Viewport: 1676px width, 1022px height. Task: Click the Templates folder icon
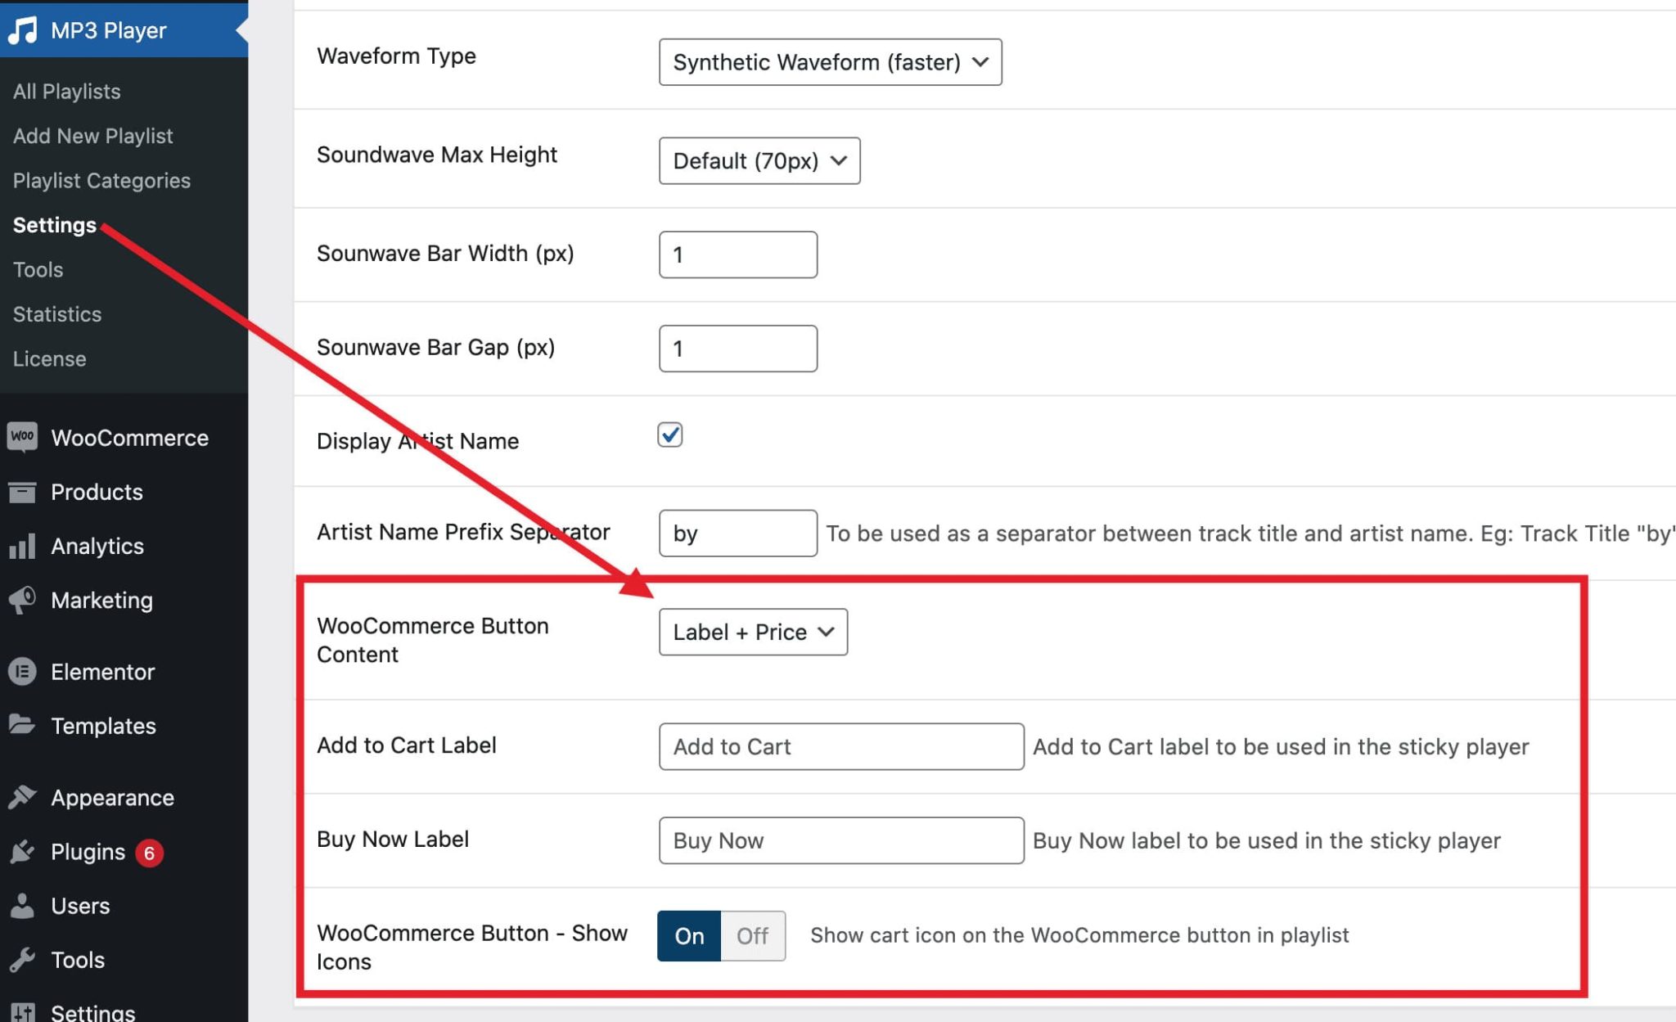[22, 725]
